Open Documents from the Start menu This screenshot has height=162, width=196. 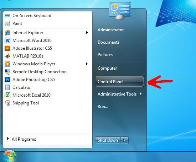pos(108,42)
